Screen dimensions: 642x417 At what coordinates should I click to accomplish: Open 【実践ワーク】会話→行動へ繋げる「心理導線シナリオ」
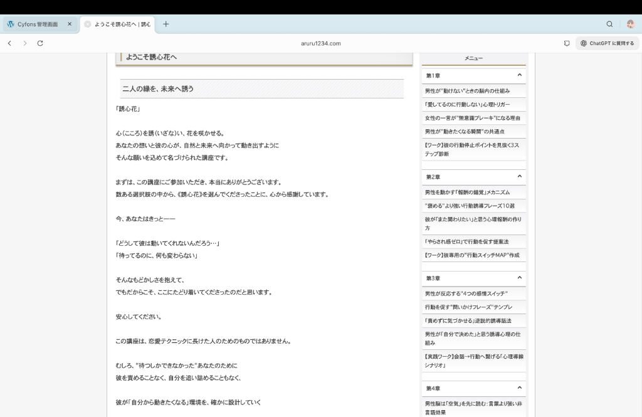coord(474,361)
